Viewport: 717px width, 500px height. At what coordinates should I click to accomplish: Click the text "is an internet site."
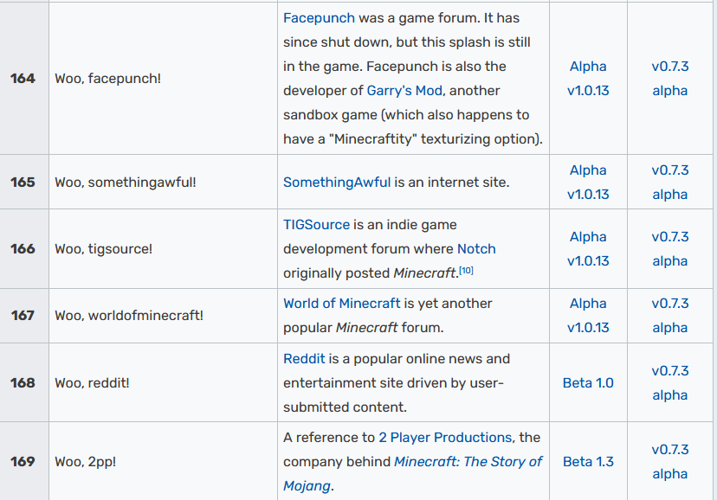pyautogui.click(x=452, y=183)
